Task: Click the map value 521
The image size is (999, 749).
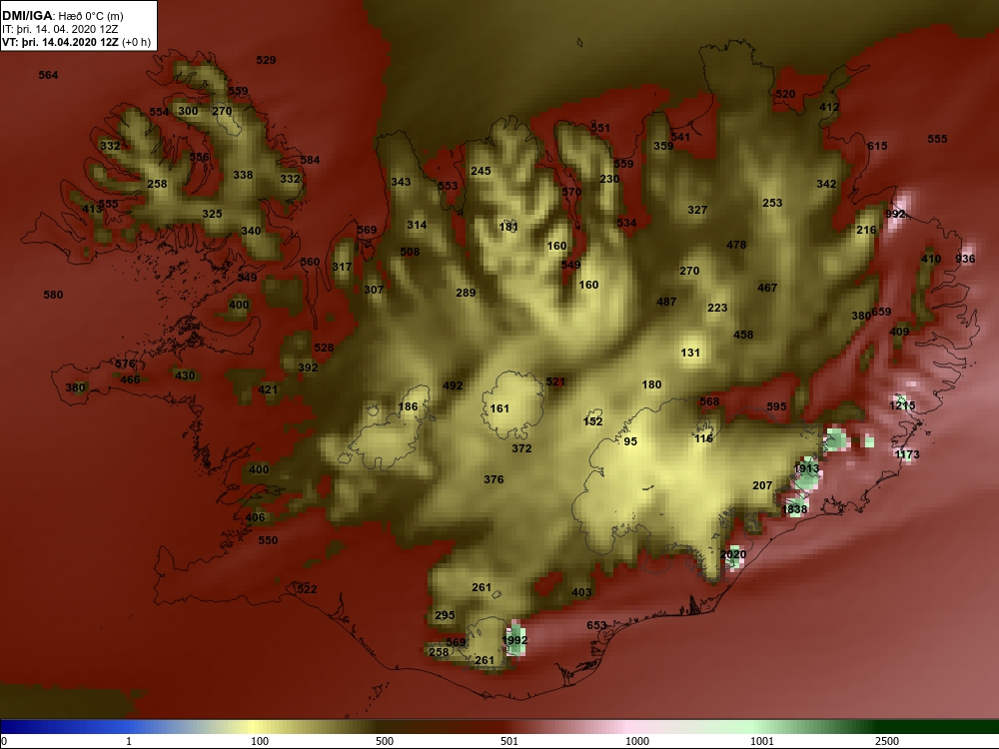Action: pos(555,381)
